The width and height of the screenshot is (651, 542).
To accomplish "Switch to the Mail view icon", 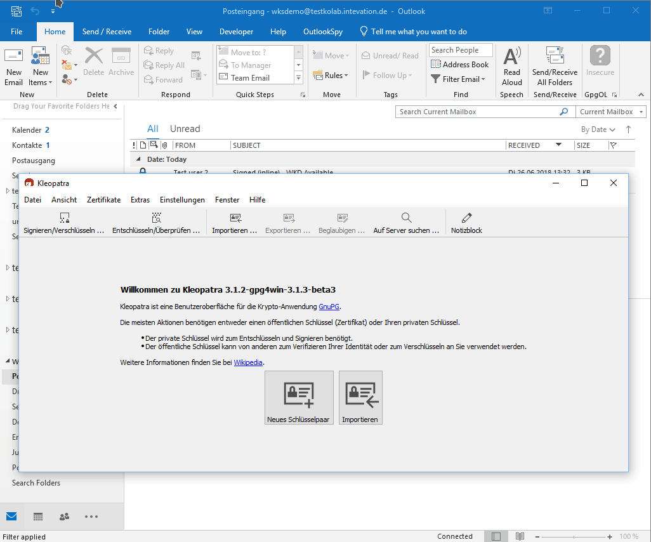I will click(x=11, y=516).
